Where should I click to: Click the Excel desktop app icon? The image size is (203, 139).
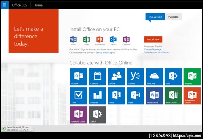tap(87, 39)
